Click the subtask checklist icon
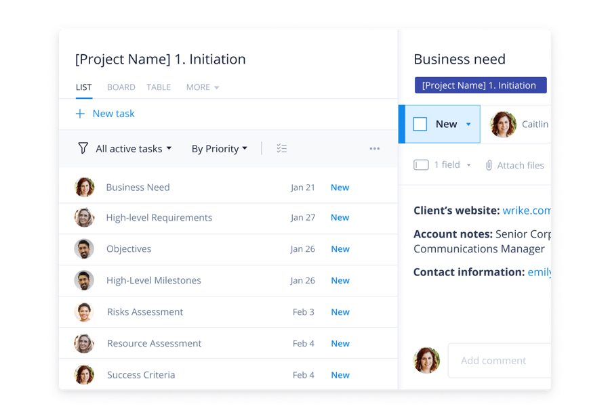 (x=282, y=148)
